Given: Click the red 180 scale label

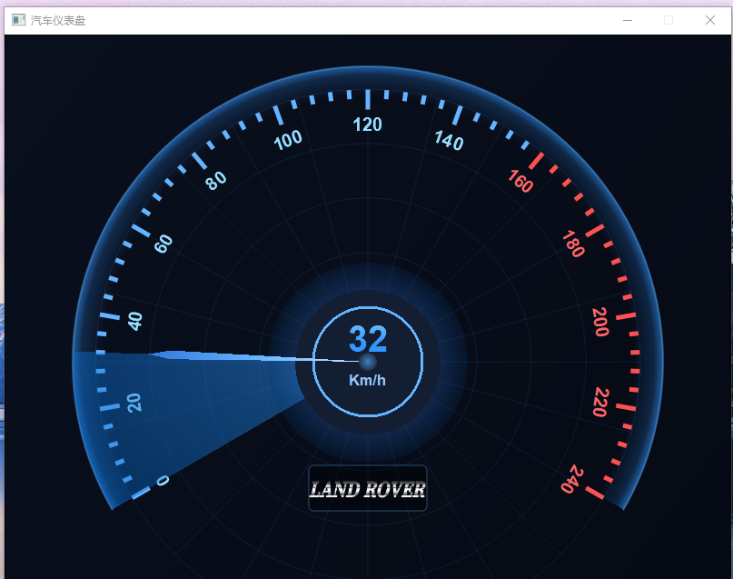Looking at the screenshot, I should [573, 244].
